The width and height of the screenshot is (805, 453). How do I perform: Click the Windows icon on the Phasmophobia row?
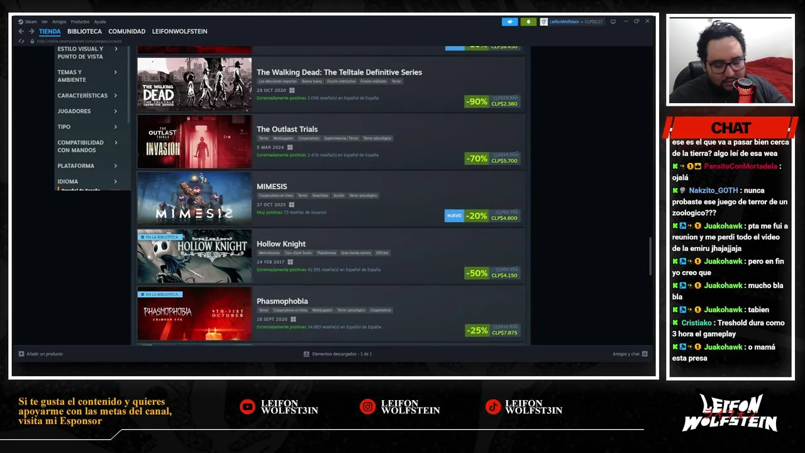(293, 319)
